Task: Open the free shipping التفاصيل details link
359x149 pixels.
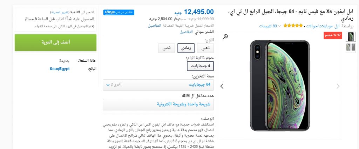Action: (187, 32)
